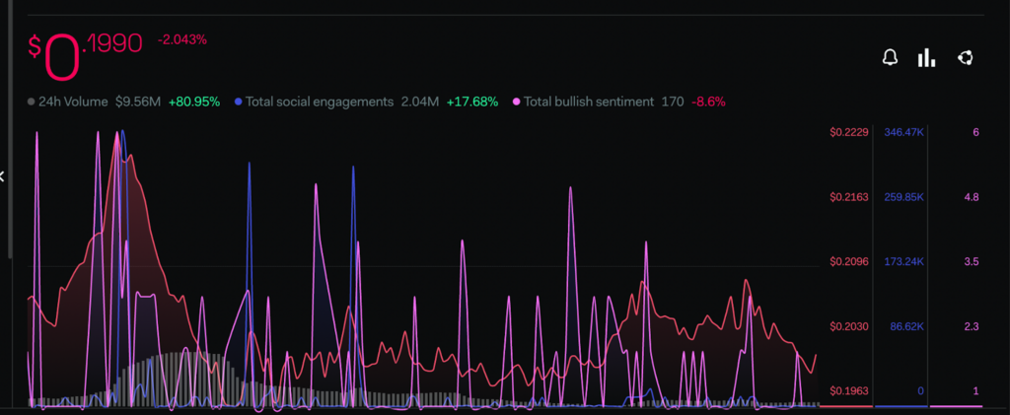Open the bar chart icon
The image size is (1010, 415).
tap(926, 58)
